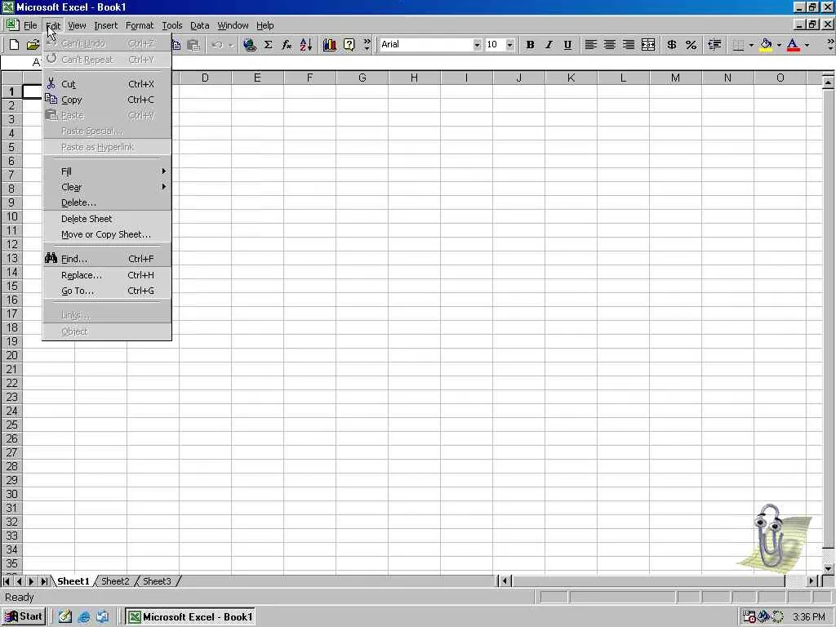Apply Currency Style with the dollar icon

pos(672,45)
